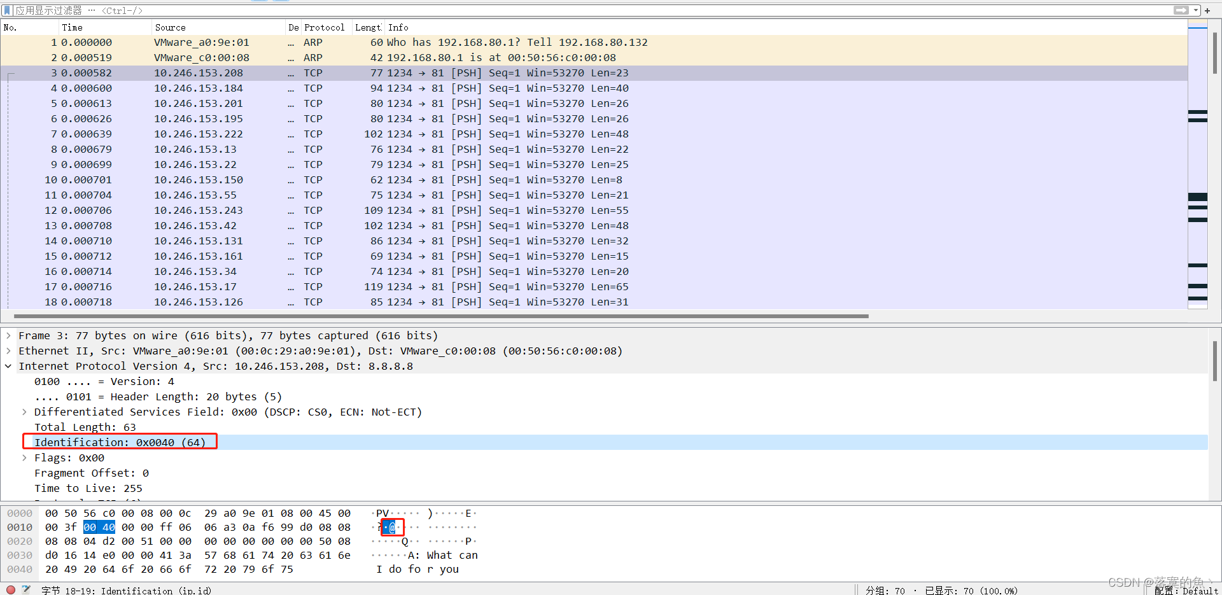Select packet 6 from 10.246.153.195
This screenshot has height=595, width=1222.
pyautogui.click(x=594, y=119)
